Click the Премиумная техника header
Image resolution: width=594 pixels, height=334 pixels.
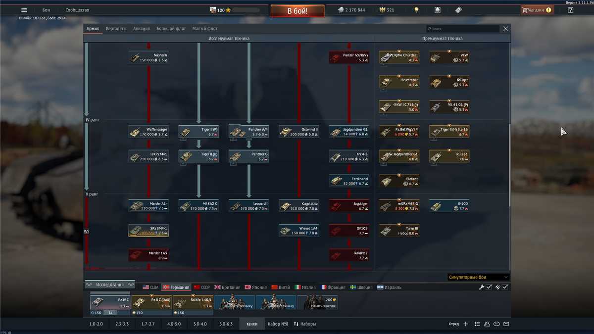[443, 39]
